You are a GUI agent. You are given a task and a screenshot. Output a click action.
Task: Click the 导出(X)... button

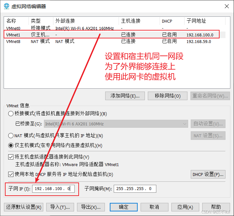[x=91, y=207]
